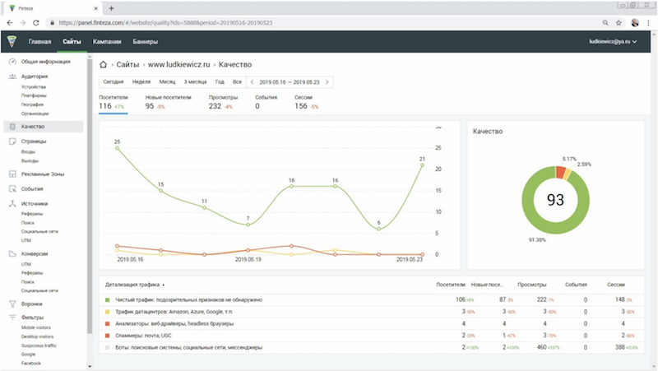
Task: Open Детализация трафика dropdown
Action: pyautogui.click(x=135, y=285)
